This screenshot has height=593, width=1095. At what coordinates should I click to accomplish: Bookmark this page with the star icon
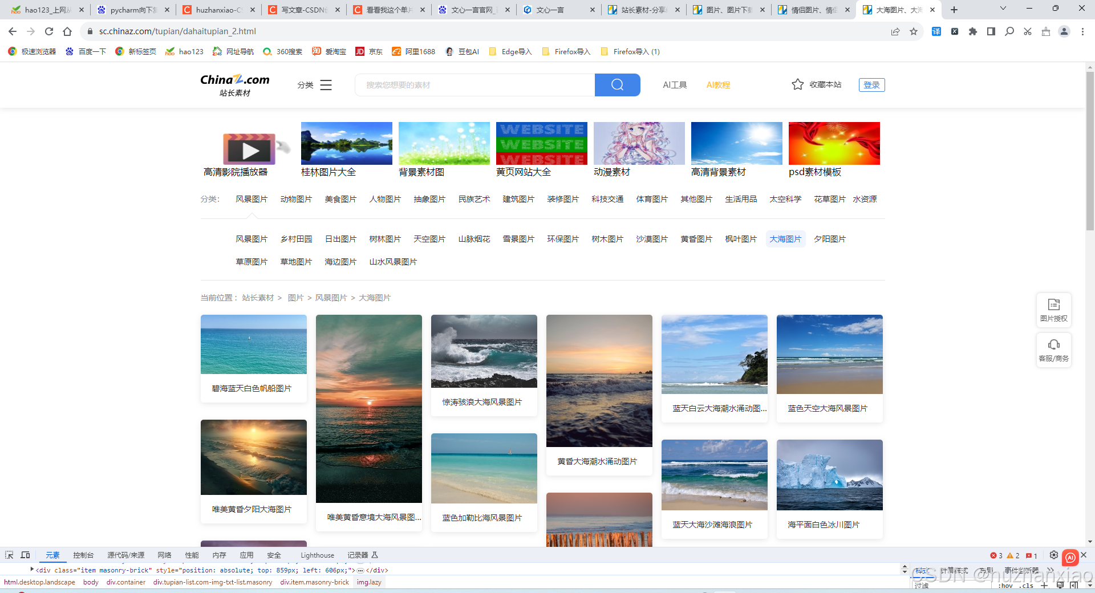(x=914, y=31)
